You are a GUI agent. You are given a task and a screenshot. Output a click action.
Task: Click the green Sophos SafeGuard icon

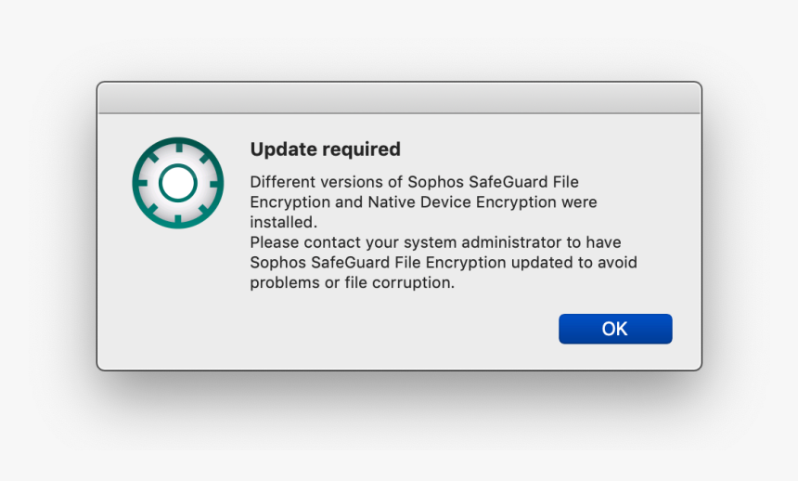coord(178,182)
